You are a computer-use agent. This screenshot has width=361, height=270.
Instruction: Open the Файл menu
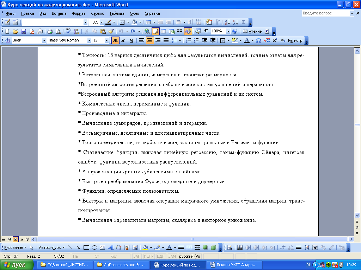tap(11, 13)
